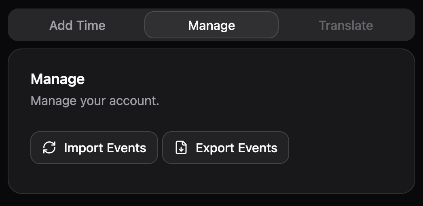This screenshot has width=423, height=206.
Task: Click the bold Manage heading
Action: [x=58, y=79]
